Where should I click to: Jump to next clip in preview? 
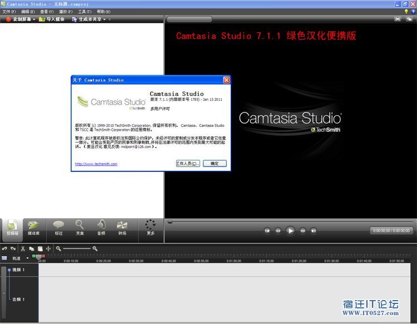314,231
